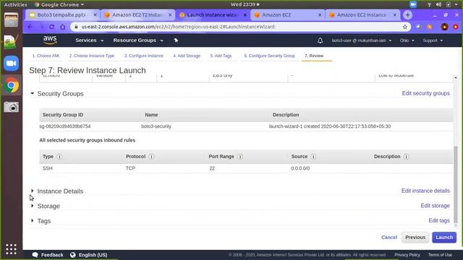
Task: Click the Launch button
Action: tap(444, 238)
